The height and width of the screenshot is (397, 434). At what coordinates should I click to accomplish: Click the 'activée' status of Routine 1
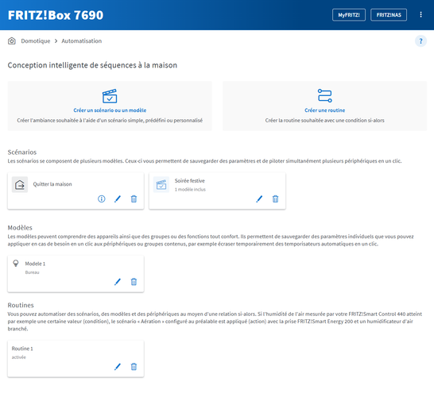click(x=18, y=357)
